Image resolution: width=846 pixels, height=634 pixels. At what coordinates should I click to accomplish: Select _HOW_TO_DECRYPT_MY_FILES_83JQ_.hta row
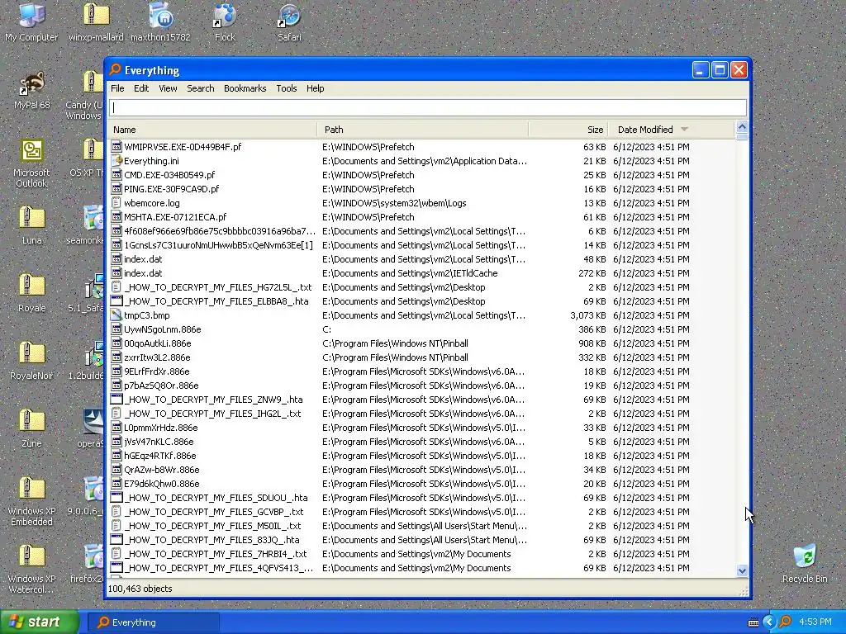[422, 540]
